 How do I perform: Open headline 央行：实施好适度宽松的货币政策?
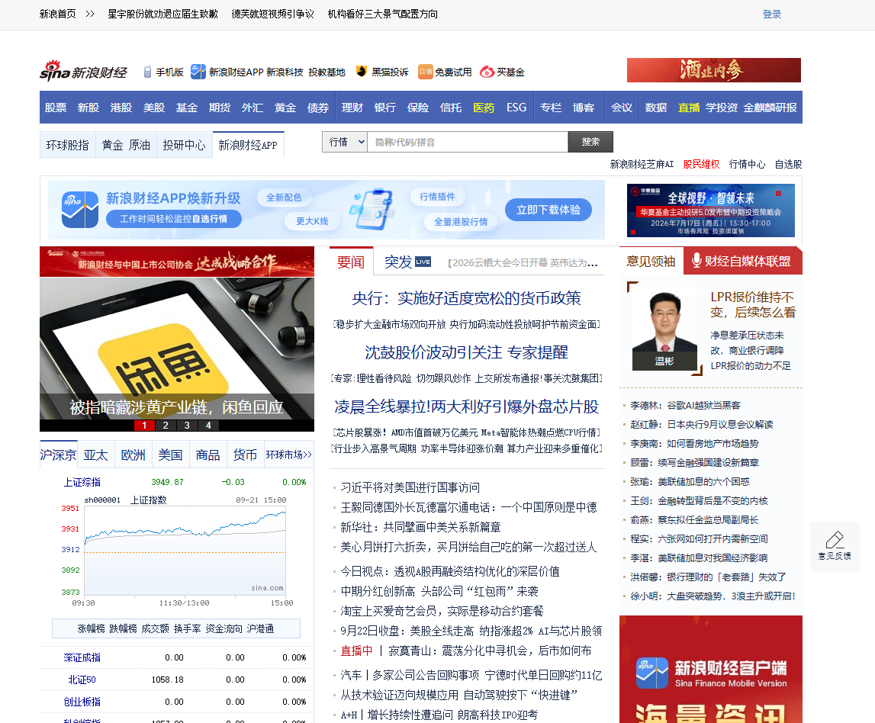pos(467,298)
